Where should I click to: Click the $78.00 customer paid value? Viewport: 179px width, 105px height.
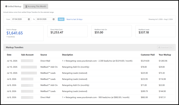point(144,67)
